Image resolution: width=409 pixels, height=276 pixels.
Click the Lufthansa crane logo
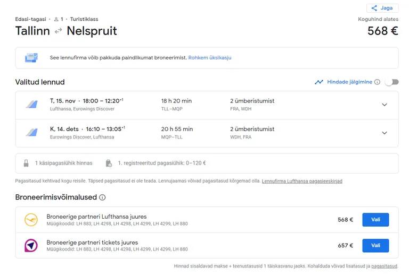click(31, 220)
